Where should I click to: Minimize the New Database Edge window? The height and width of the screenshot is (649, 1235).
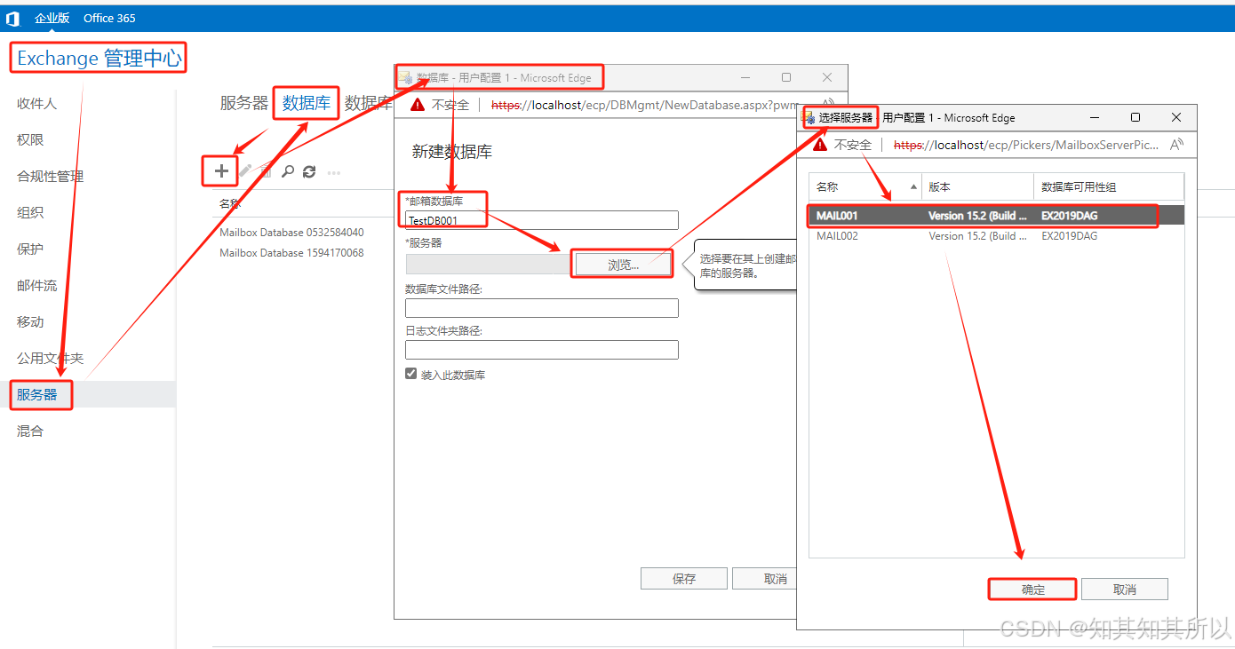coord(745,78)
